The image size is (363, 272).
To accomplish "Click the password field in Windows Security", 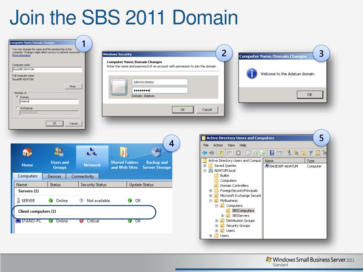I will (x=160, y=90).
